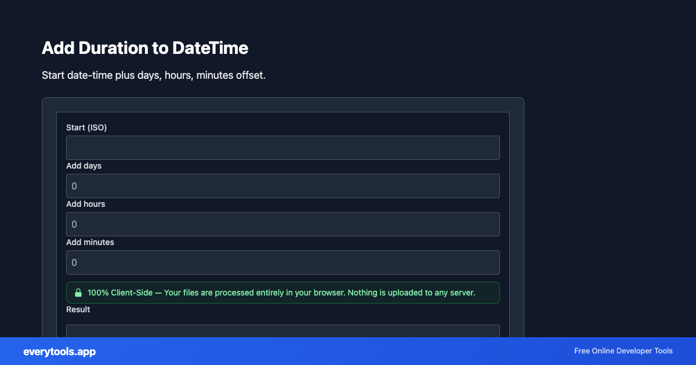Click the blue footer bar

(348, 351)
